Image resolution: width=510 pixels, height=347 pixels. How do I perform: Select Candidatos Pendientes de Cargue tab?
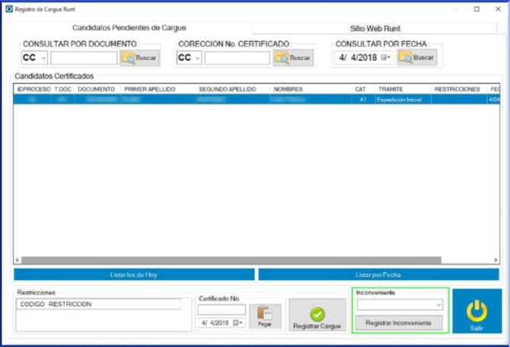tap(129, 27)
